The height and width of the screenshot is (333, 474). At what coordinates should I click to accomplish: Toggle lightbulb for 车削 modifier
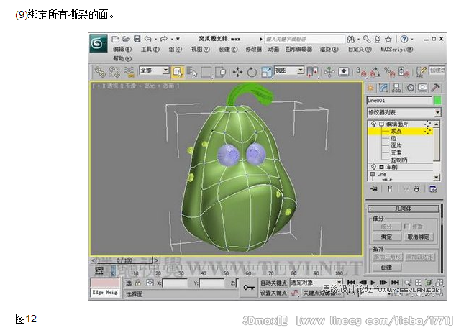(373, 167)
